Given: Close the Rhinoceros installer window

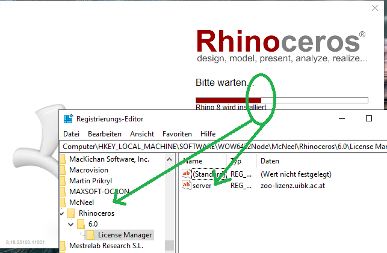Looking at the screenshot, I should pyautogui.click(x=374, y=8).
